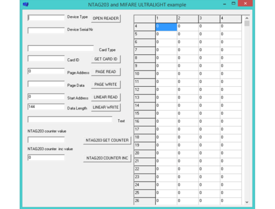Focus the Start Address input field
This screenshot has height=209, width=275.
(46, 97)
